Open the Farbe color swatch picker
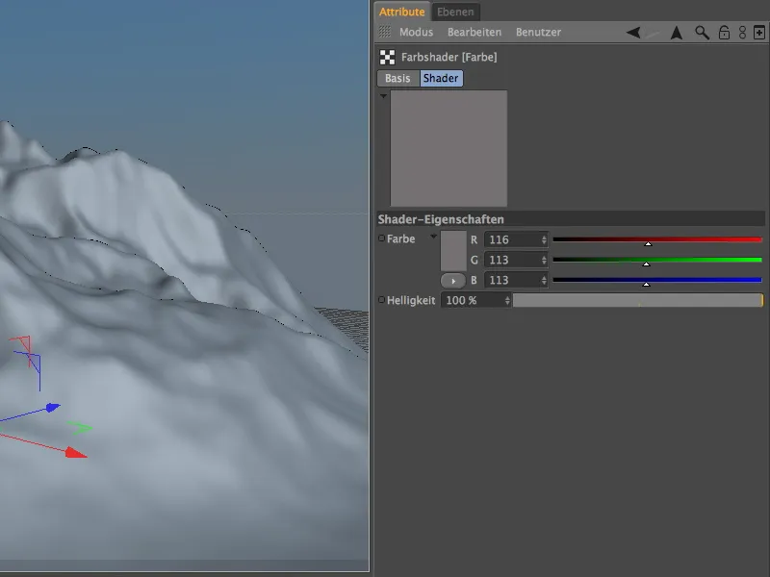Screen dimensions: 770x577 tap(453, 251)
